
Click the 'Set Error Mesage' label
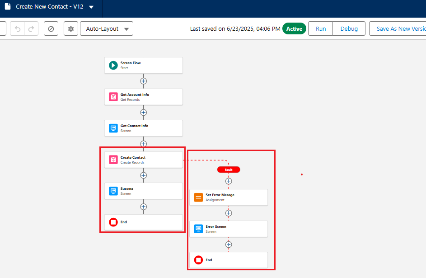coord(220,195)
